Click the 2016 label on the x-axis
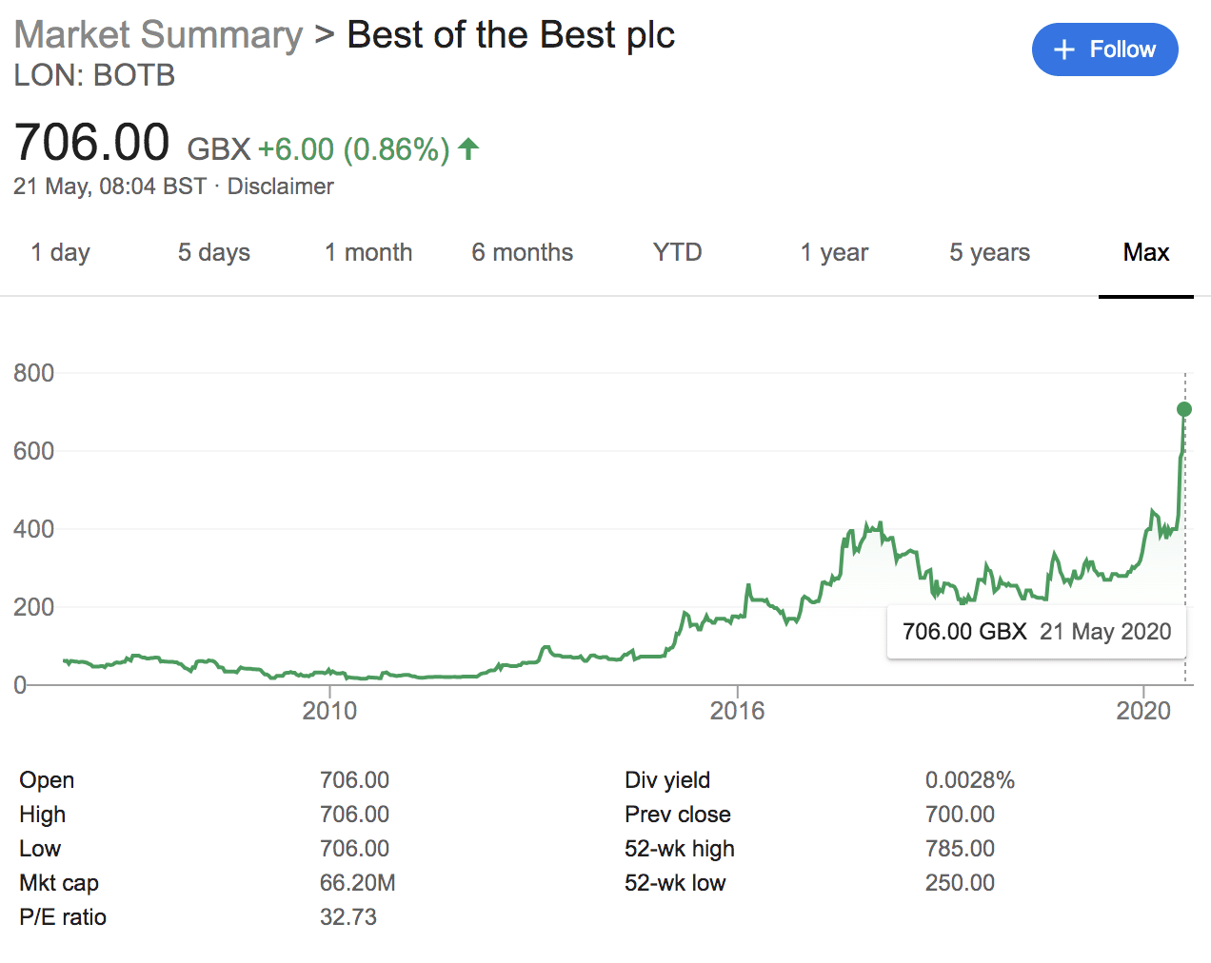 coord(737,711)
